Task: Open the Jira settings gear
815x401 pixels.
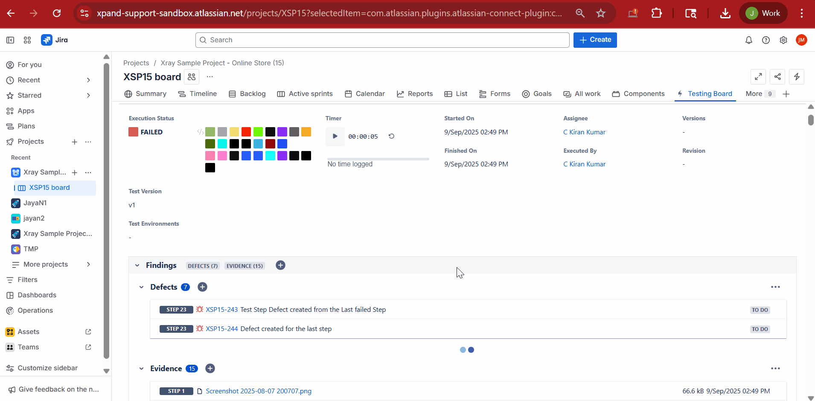Action: click(x=783, y=40)
